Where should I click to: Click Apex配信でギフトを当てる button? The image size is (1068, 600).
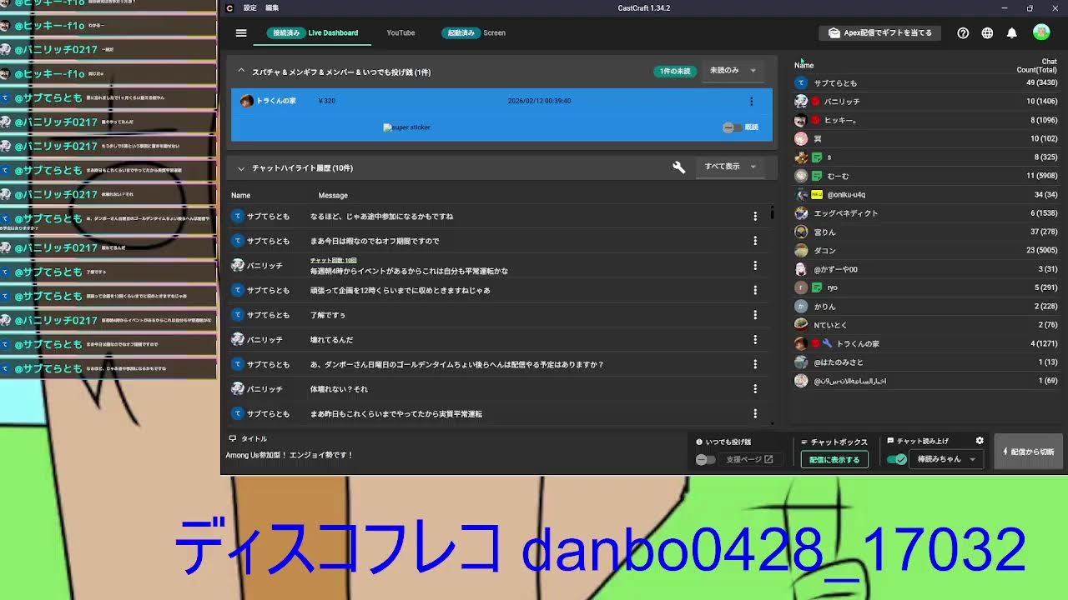coord(880,33)
